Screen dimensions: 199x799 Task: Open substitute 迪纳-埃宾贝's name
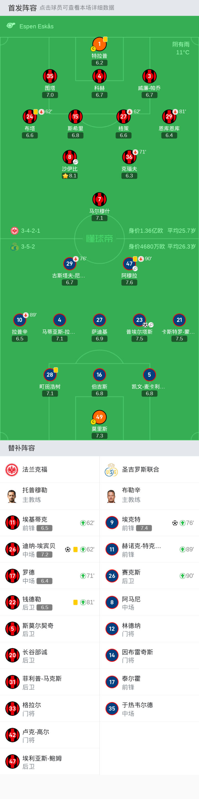point(39,546)
